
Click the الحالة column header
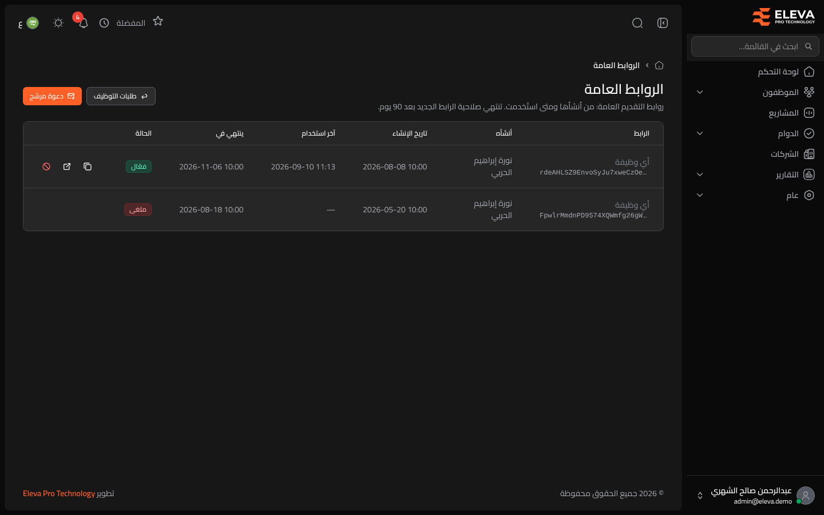coord(143,133)
